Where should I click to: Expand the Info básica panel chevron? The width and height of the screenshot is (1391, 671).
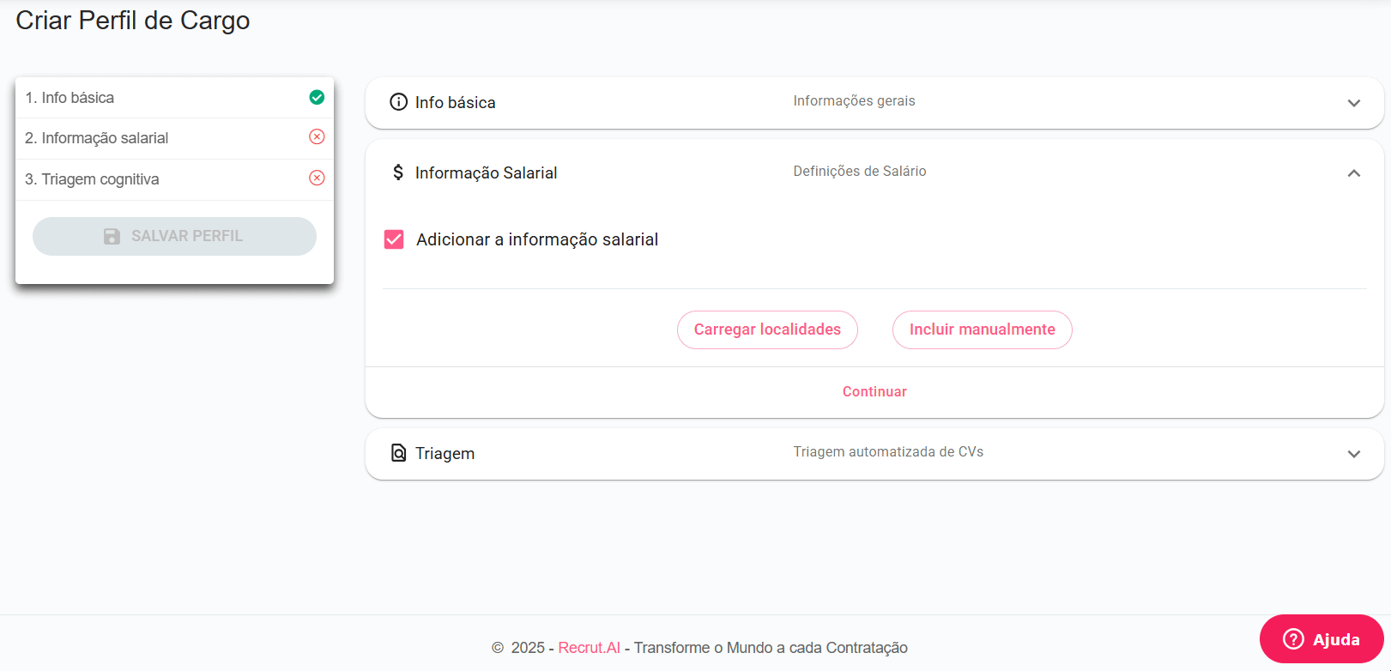click(x=1353, y=103)
